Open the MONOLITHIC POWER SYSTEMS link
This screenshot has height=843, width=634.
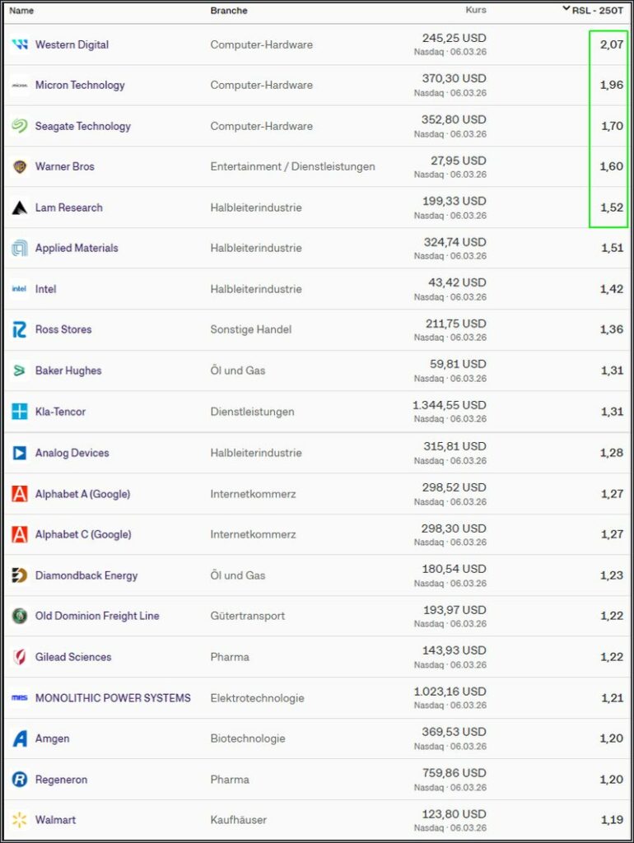[x=113, y=698]
